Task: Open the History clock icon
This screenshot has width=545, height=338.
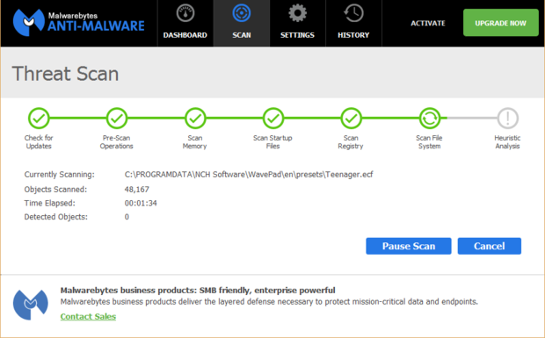Action: tap(353, 13)
